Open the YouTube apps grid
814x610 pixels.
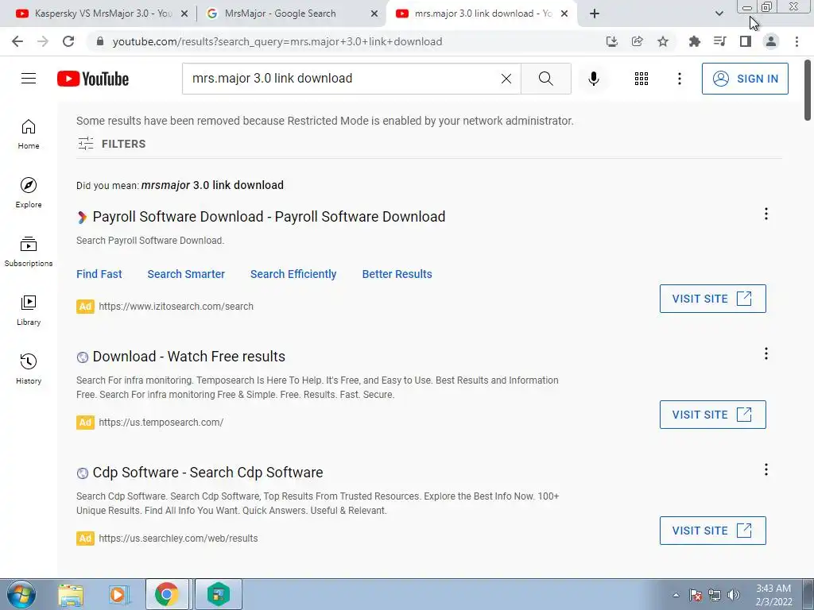pyautogui.click(x=642, y=79)
